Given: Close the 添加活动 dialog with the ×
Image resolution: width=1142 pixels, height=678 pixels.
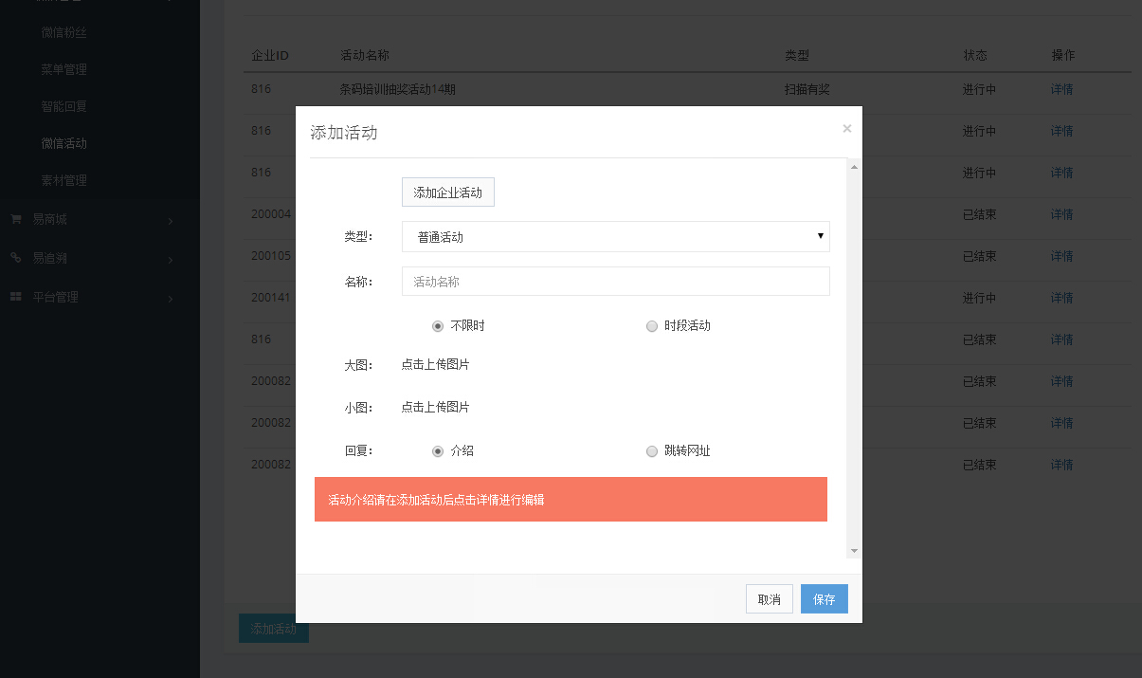Looking at the screenshot, I should 846,129.
